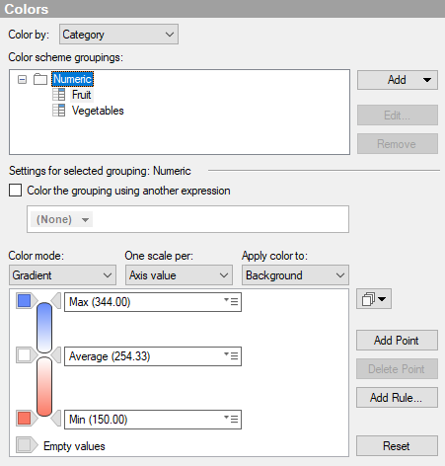Click the blue Max color swatch

point(25,301)
